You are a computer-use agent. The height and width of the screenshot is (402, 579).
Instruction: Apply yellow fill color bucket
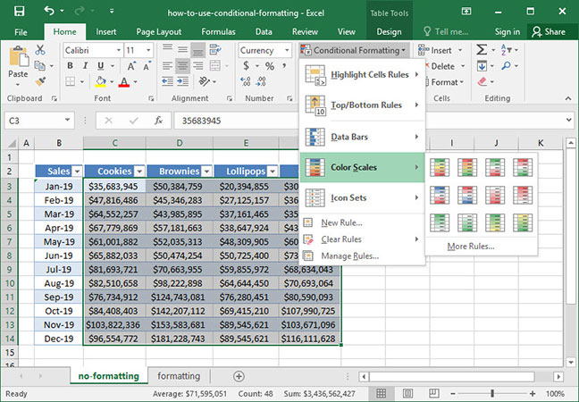[100, 81]
